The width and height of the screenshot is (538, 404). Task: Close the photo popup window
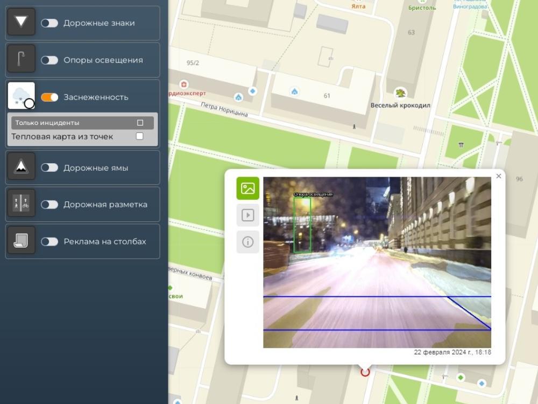point(498,176)
